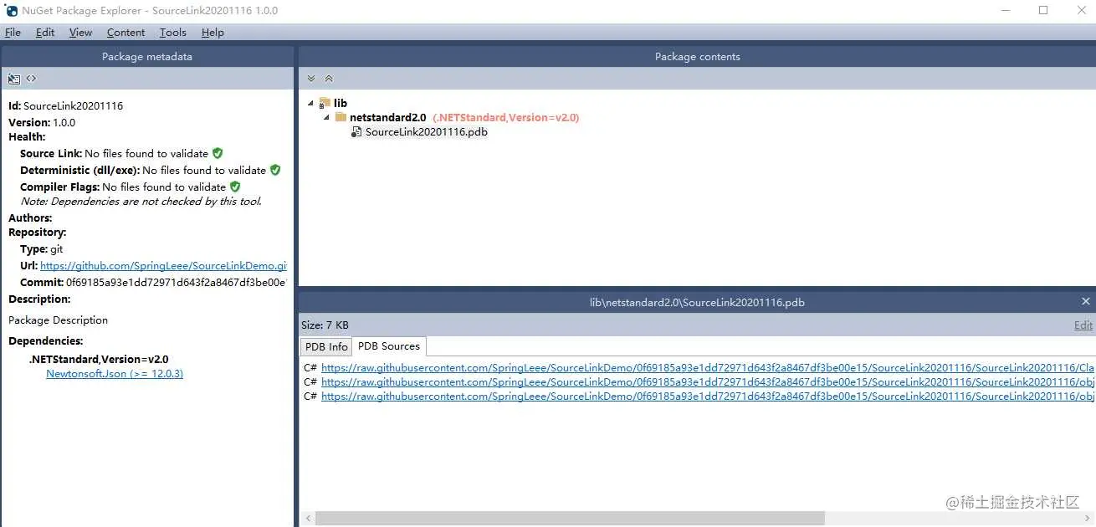Open the second raw.githubusercontent source link
1096x527 pixels.
click(708, 381)
